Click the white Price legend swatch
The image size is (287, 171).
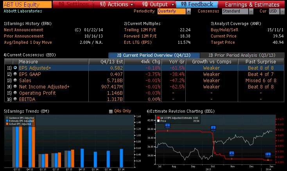158,121
